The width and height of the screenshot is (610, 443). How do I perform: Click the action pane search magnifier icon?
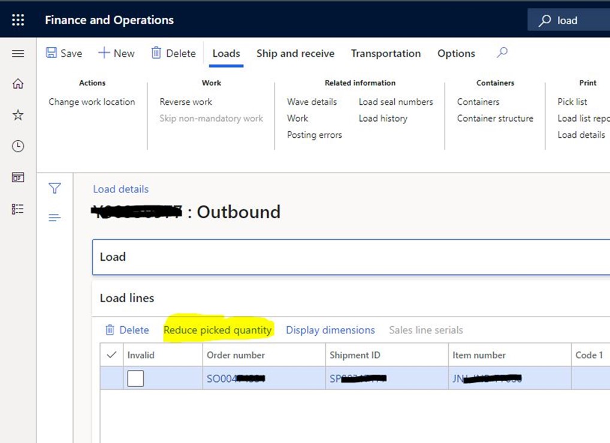(502, 53)
